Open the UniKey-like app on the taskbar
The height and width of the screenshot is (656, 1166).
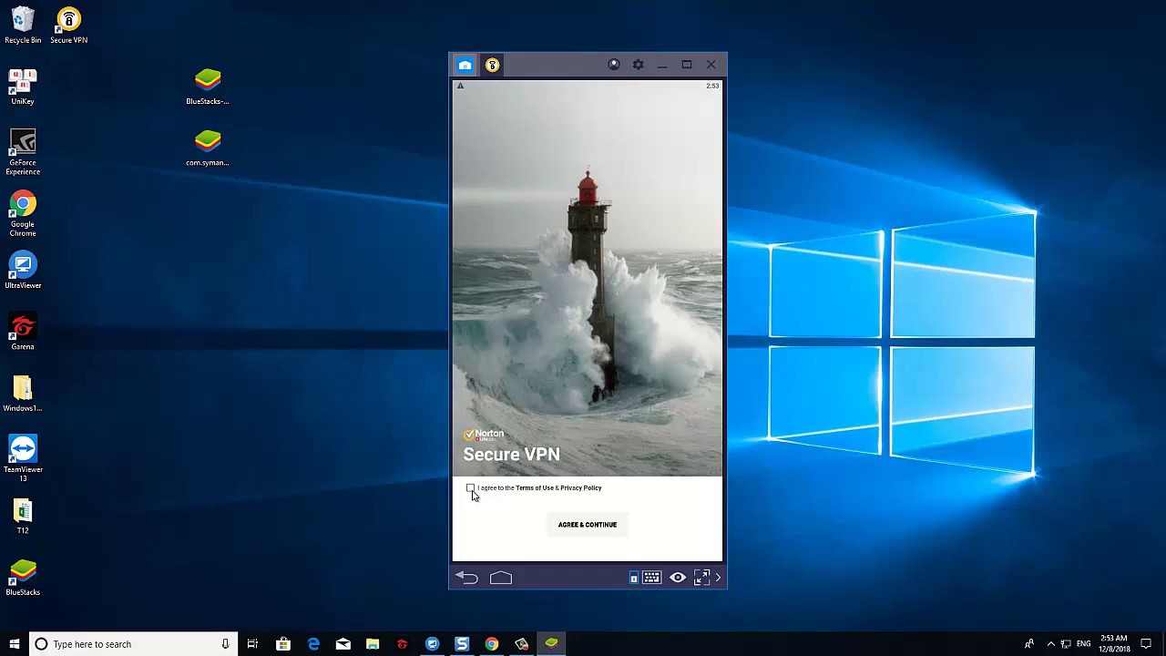point(521,644)
